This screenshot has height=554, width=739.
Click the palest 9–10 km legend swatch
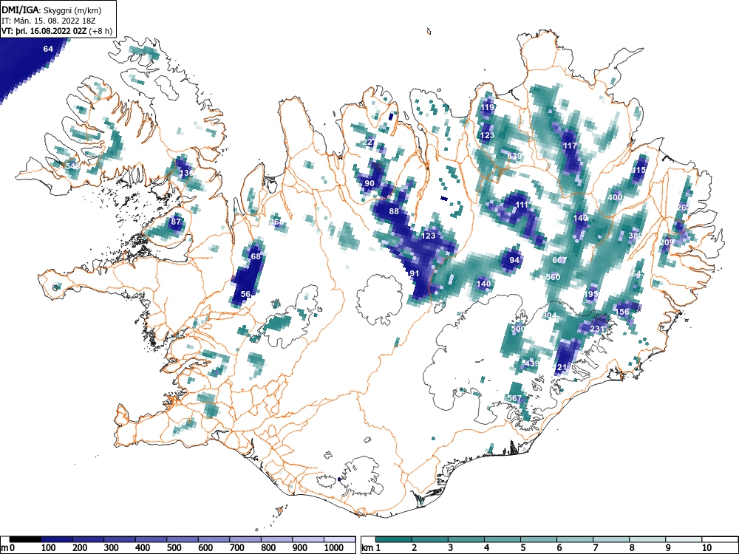(x=684, y=539)
